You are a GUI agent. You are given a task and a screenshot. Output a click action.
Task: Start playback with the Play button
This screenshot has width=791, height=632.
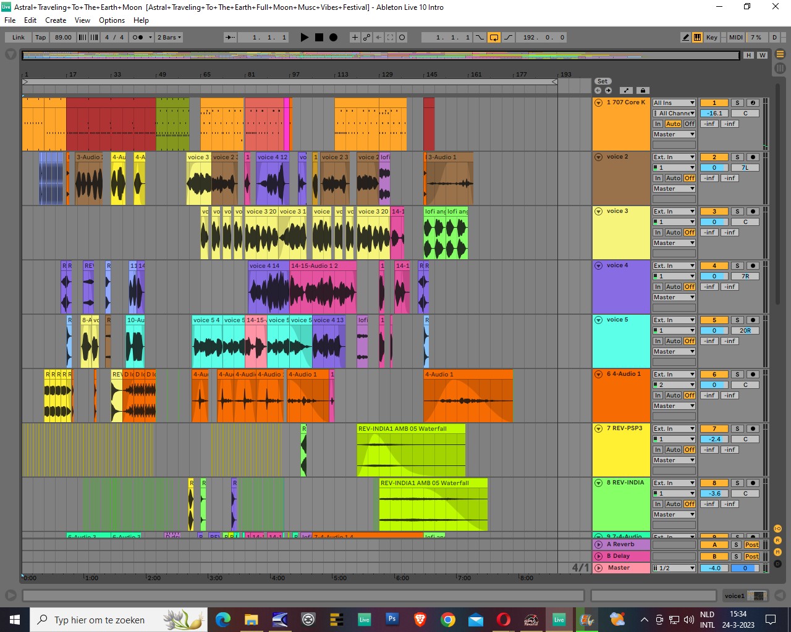coord(304,37)
